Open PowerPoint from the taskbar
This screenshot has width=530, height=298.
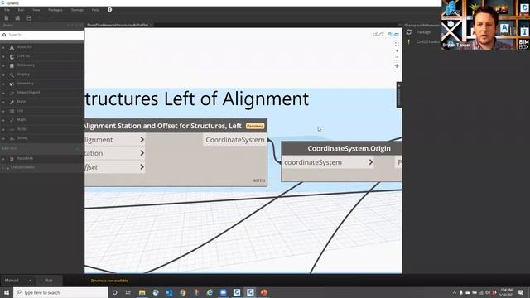[263, 292]
